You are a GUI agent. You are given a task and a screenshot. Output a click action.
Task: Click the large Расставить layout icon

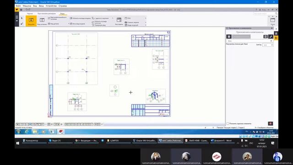119,21
